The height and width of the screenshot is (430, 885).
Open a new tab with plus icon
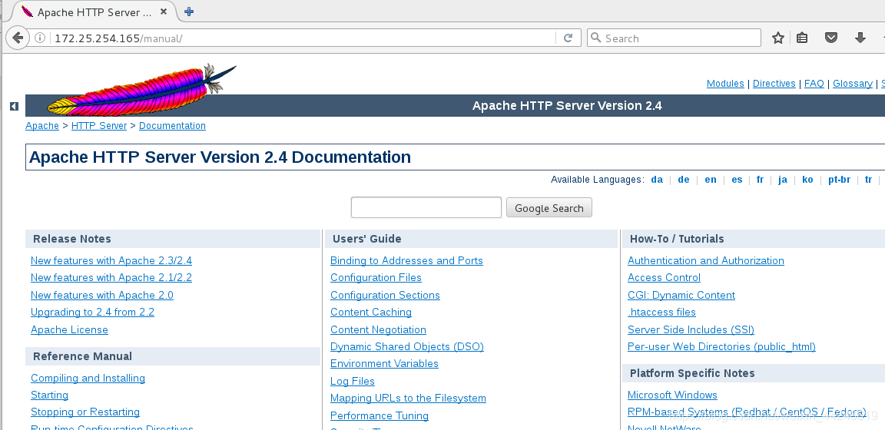(189, 12)
